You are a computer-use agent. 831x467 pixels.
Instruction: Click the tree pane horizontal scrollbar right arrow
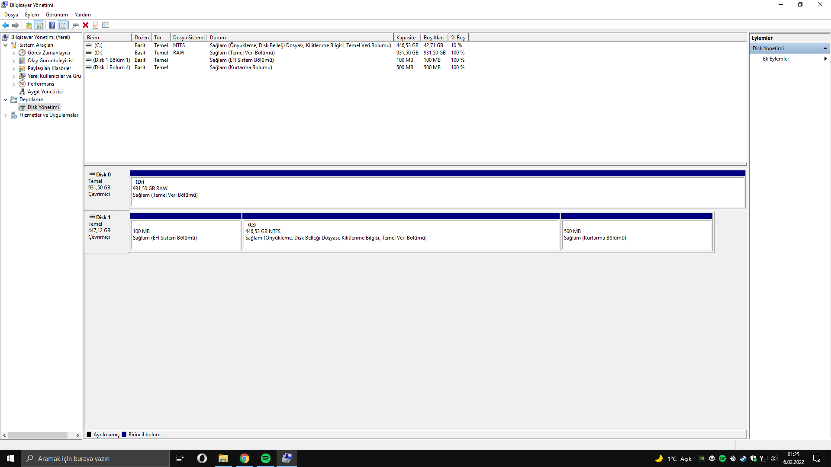click(78, 435)
